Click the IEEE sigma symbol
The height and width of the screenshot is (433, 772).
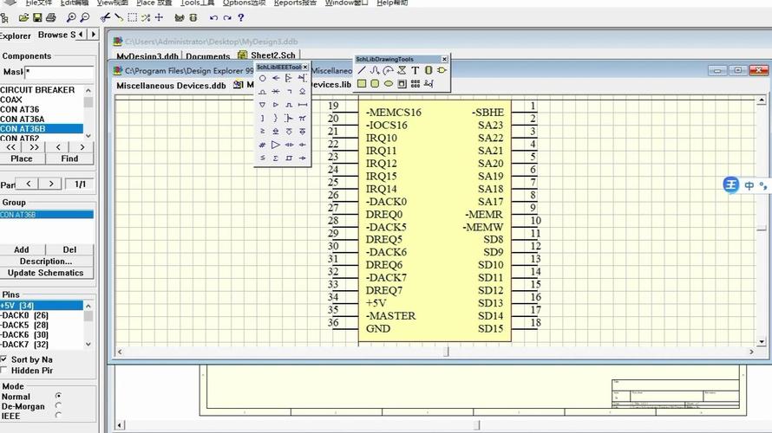click(x=276, y=158)
